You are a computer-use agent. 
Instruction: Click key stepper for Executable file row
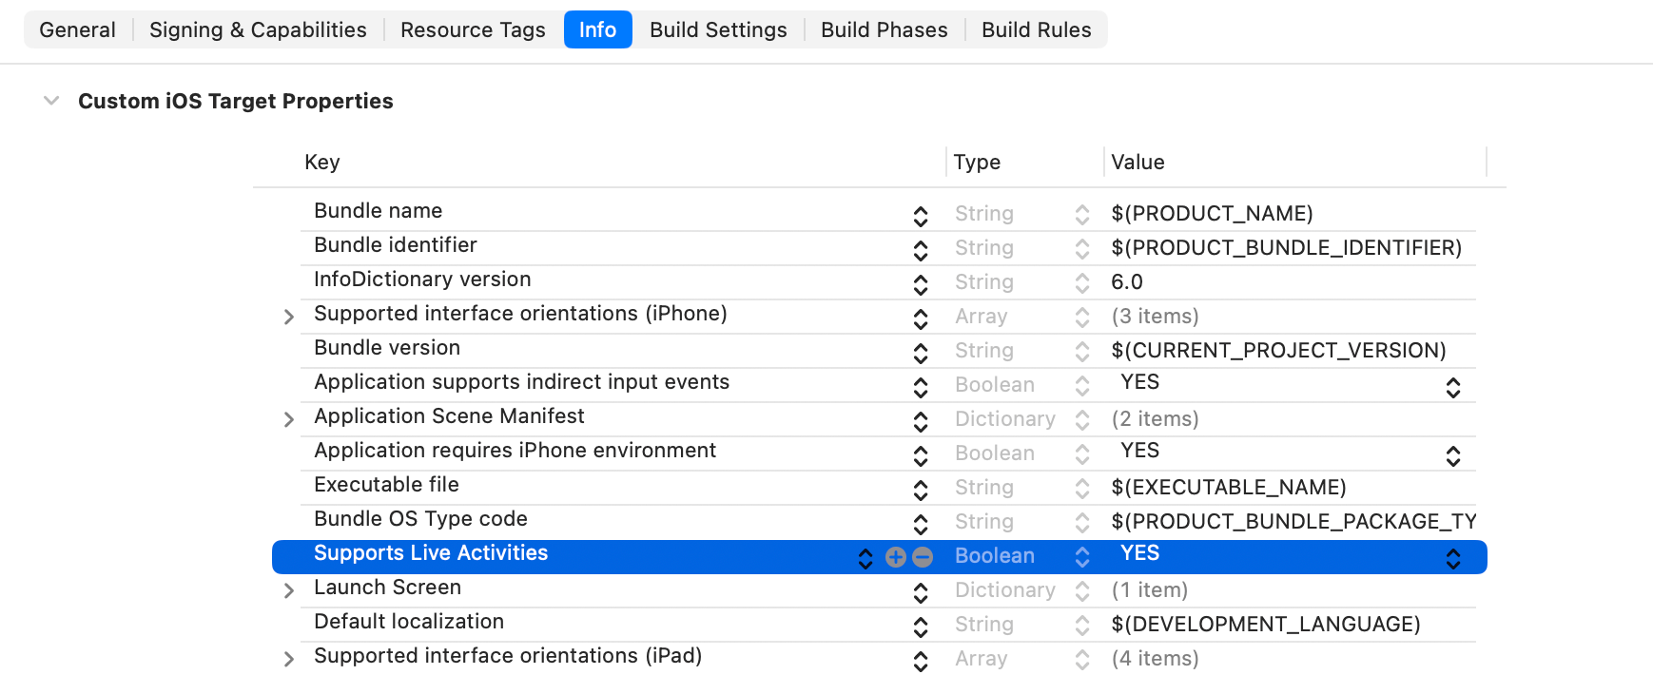tap(920, 490)
